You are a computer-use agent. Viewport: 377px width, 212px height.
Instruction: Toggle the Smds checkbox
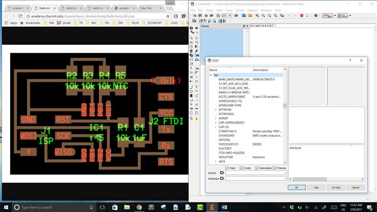coord(241,168)
